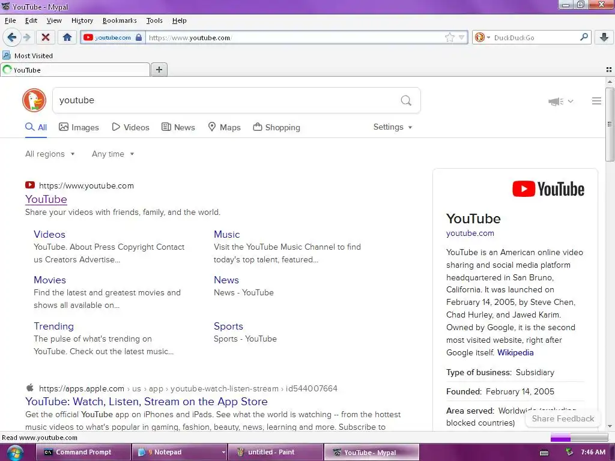The width and height of the screenshot is (615, 461).
Task: Switch to untitled - Paint in taskbar
Action: (x=275, y=452)
